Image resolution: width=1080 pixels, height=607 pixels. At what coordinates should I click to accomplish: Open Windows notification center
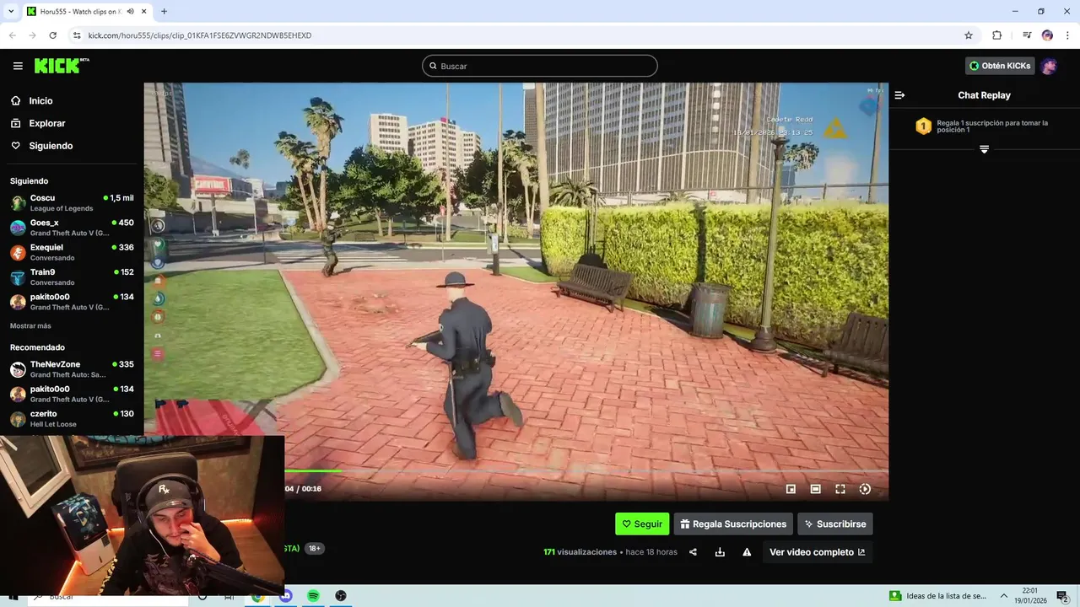(x=1062, y=595)
